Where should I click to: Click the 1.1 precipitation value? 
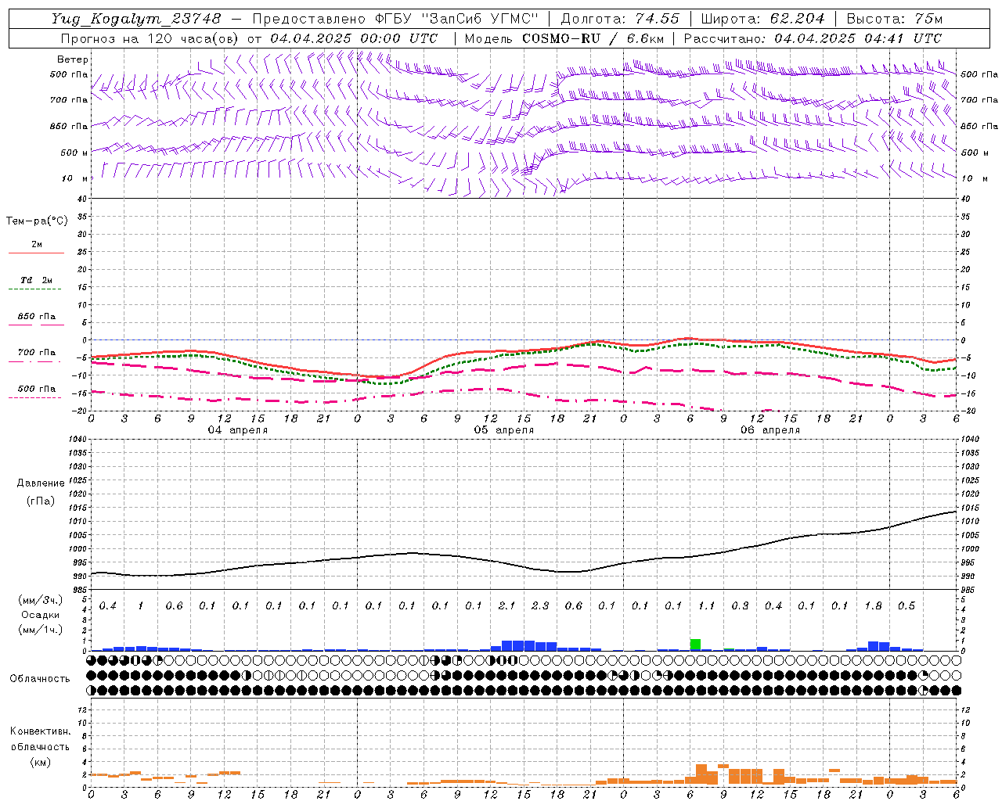click(x=706, y=606)
